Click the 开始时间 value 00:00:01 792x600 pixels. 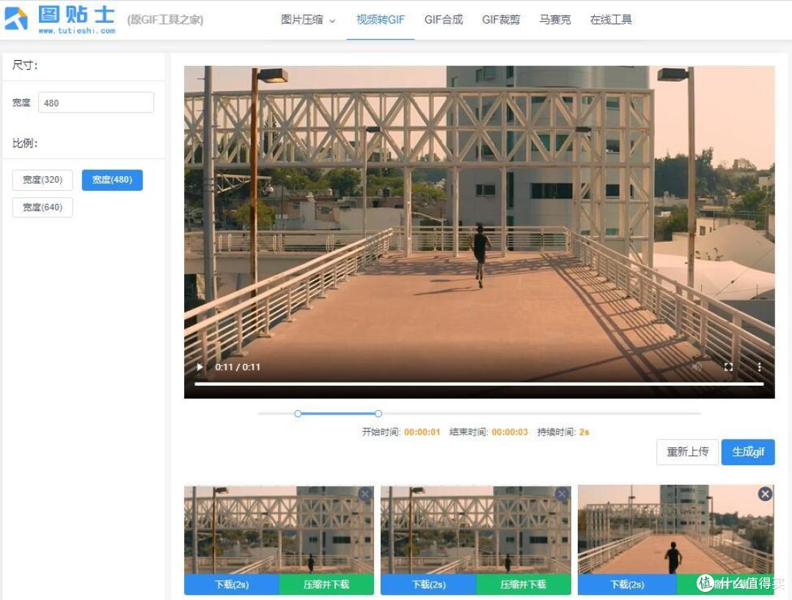point(422,432)
